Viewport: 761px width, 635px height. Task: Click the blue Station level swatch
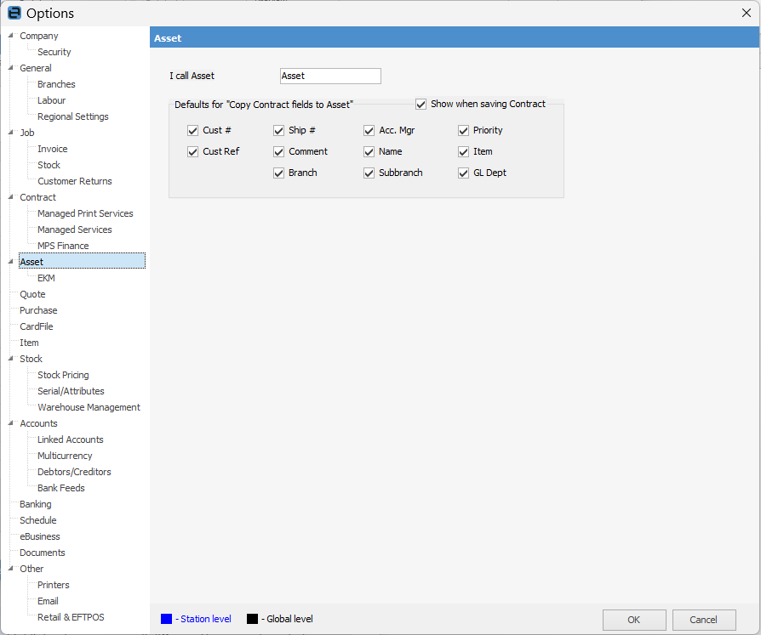point(166,619)
